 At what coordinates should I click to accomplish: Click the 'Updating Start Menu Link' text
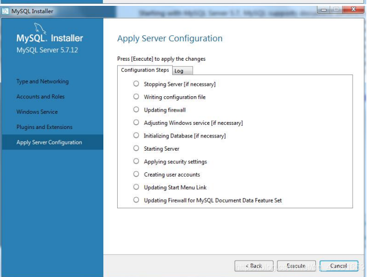coord(175,188)
